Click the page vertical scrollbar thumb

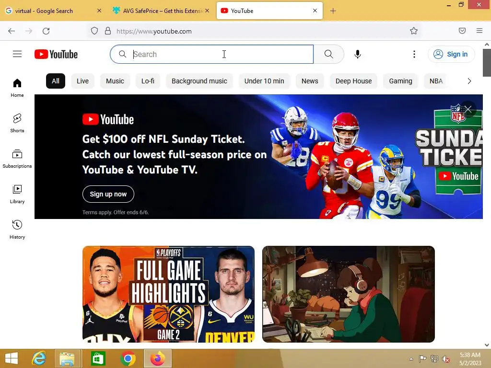coord(487,63)
